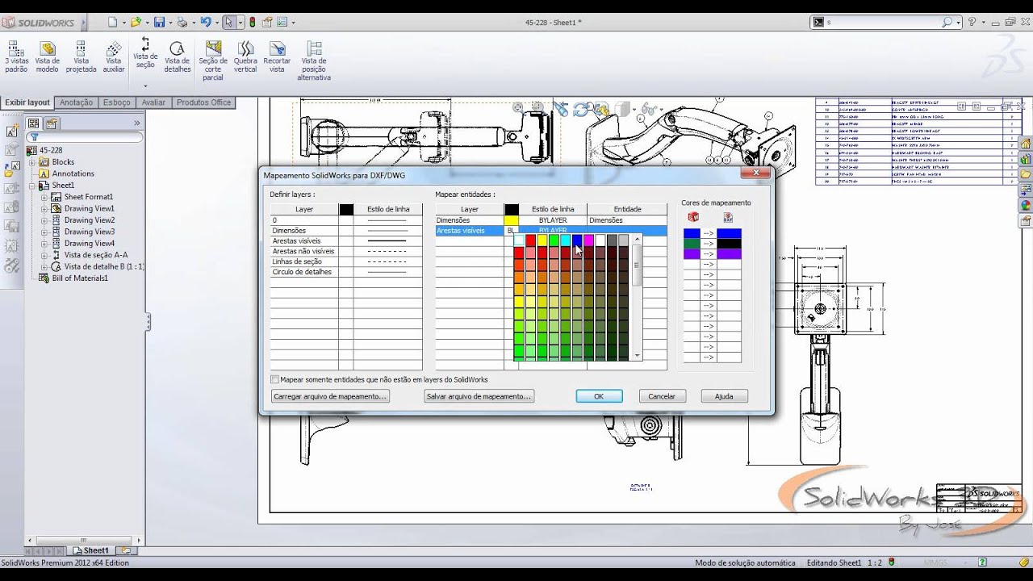The height and width of the screenshot is (581, 1033).
Task: Select Linhas de seção layer row
Action: [x=345, y=261]
